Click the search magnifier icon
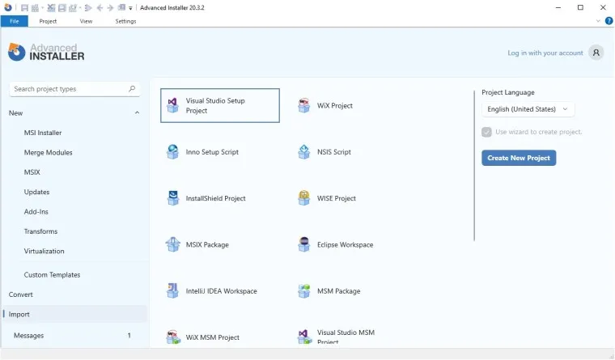 (x=132, y=89)
